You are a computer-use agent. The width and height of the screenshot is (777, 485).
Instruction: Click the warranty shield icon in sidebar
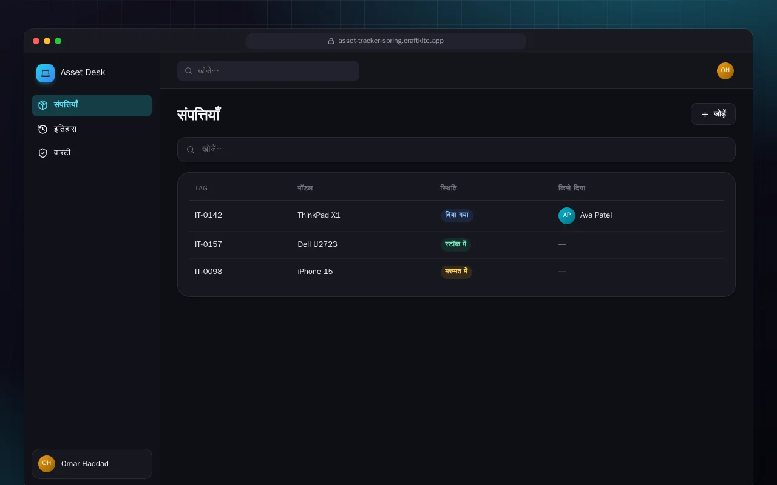[x=42, y=153]
